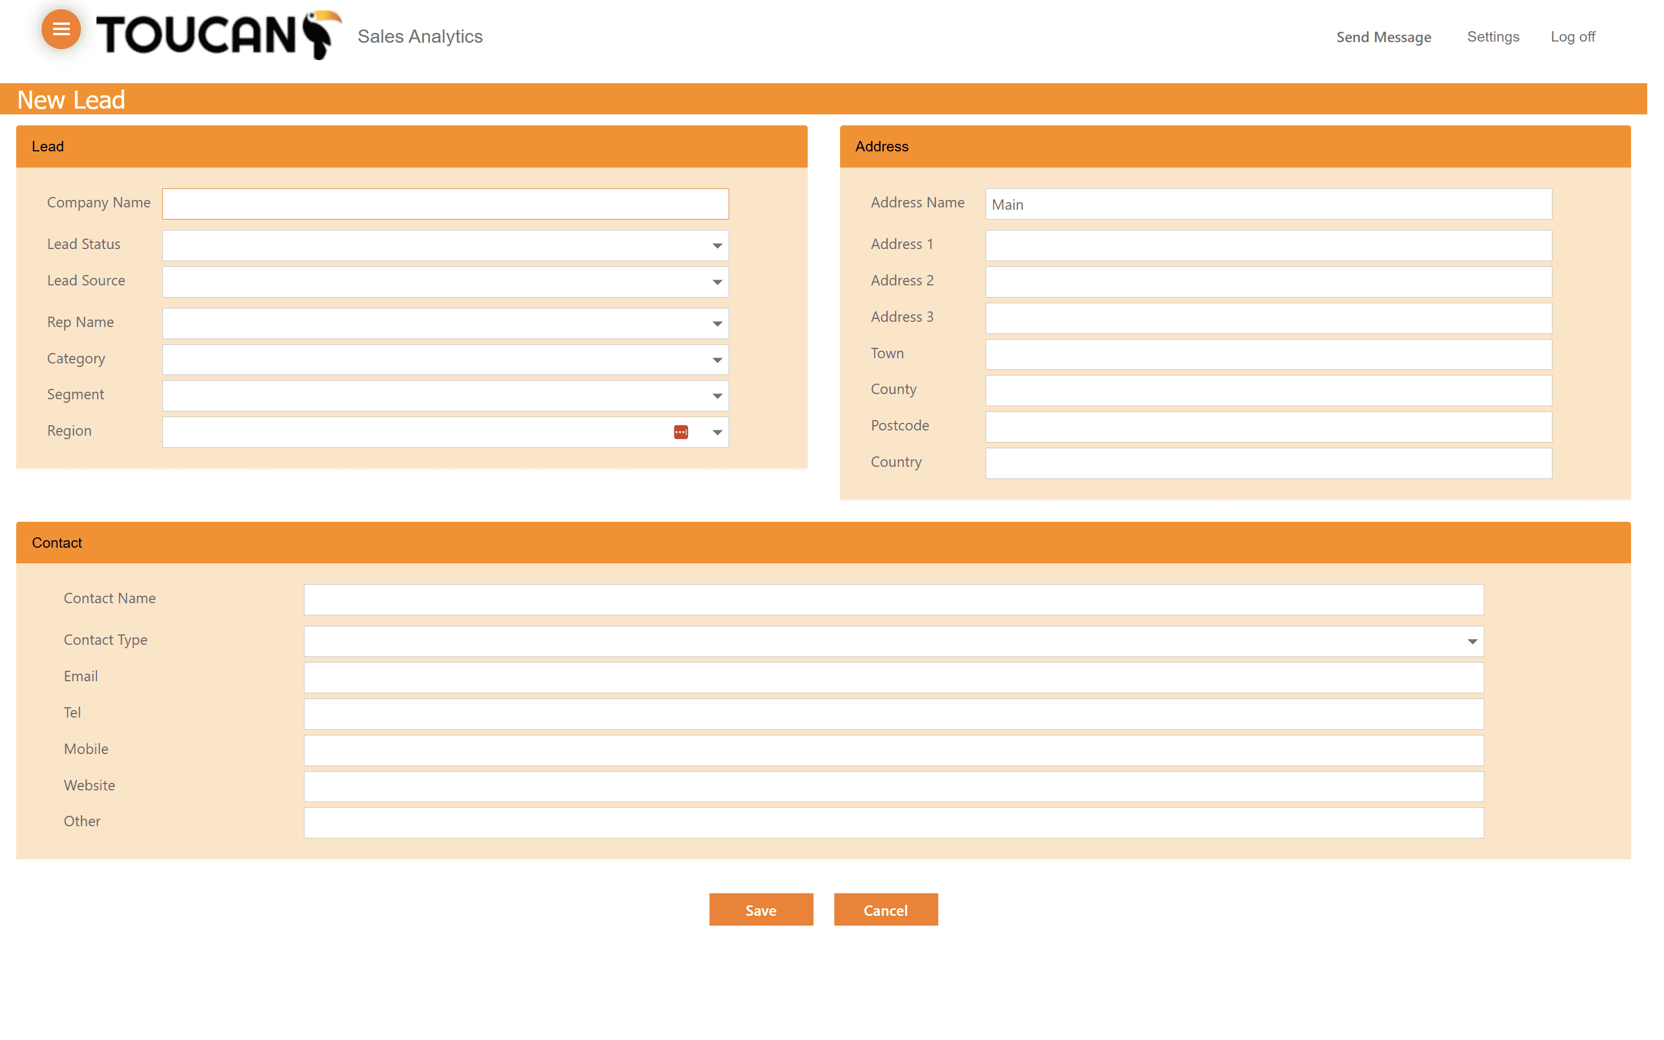Click the Contact Name input field
The image size is (1664, 1040).
point(894,600)
